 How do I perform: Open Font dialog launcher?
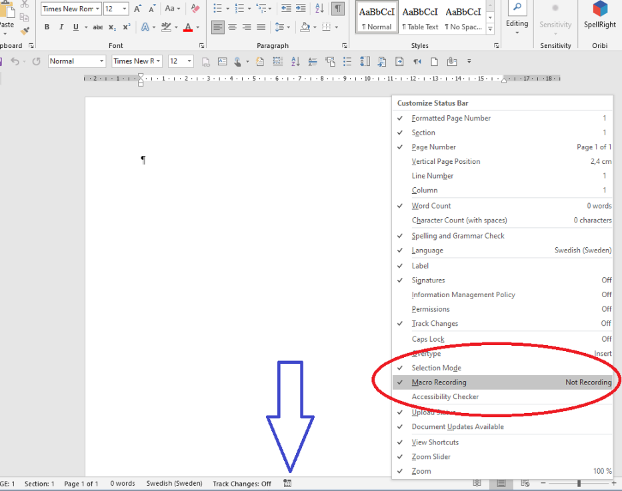pos(201,46)
